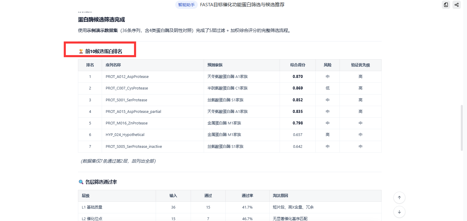467x221 pixels.
Task: Click score 0.657
Action: [298, 135]
